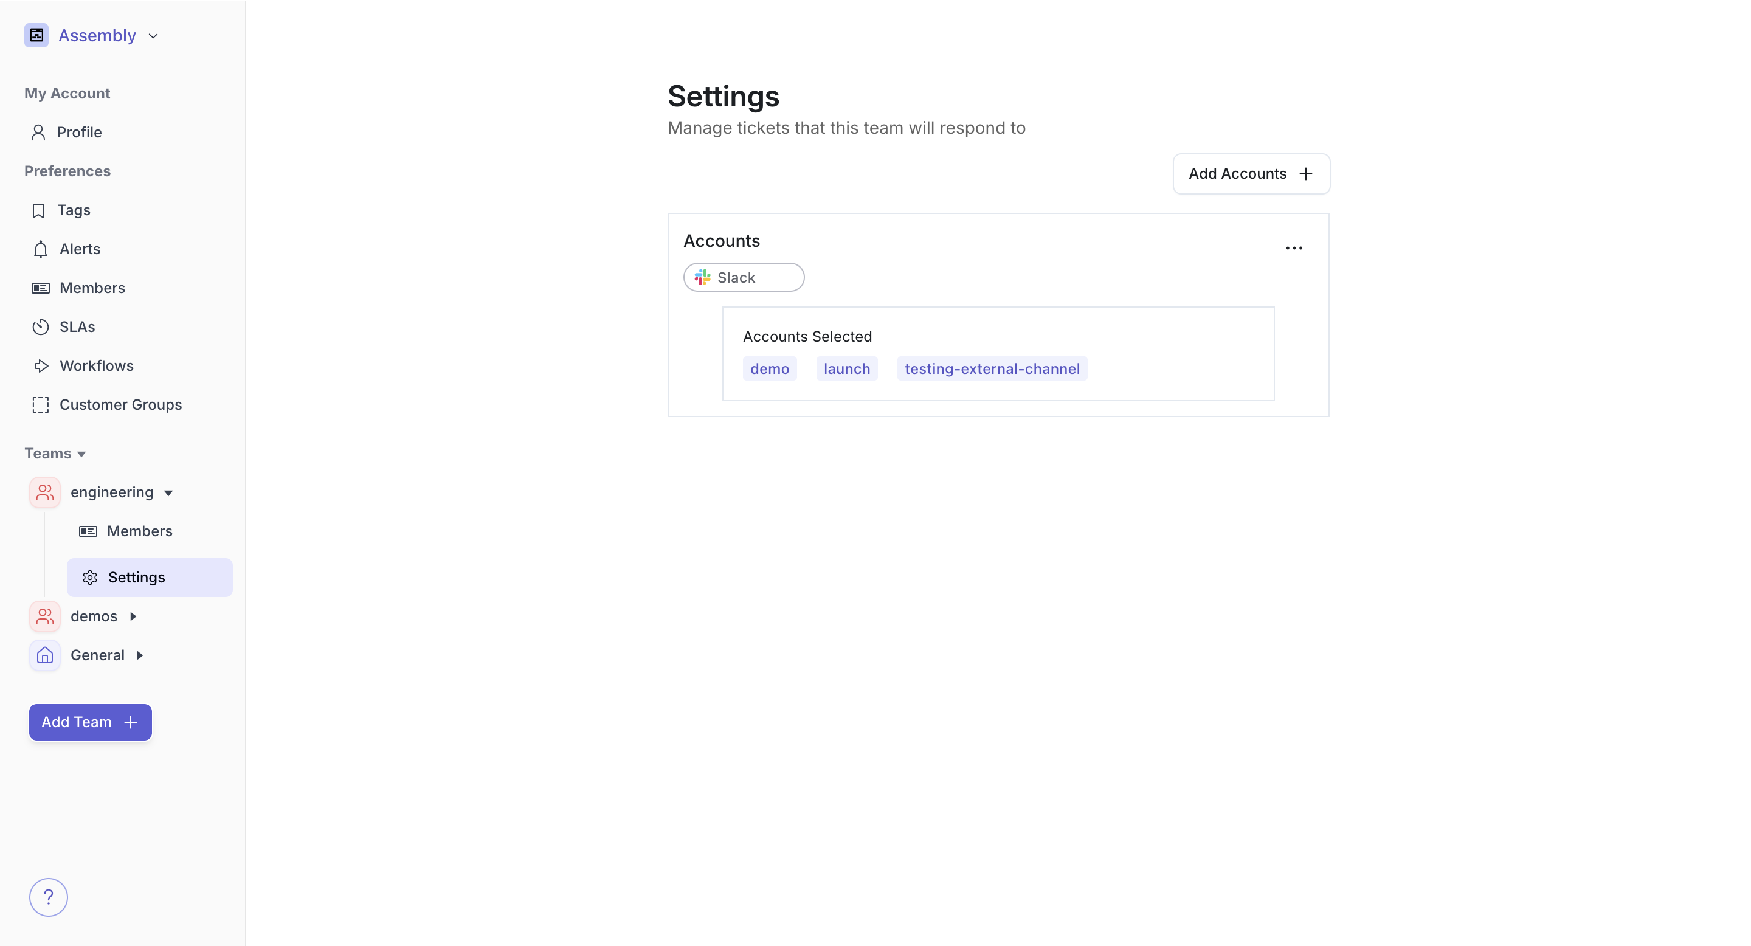Expand the demos team arrow
Viewport: 1751px width, 946px height.
[x=133, y=616]
